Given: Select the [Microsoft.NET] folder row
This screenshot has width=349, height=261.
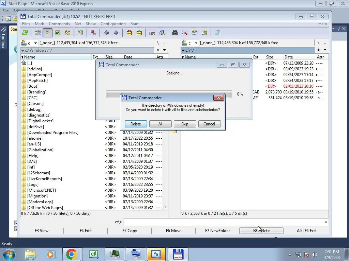Looking at the screenshot, I should pyautogui.click(x=92, y=190).
